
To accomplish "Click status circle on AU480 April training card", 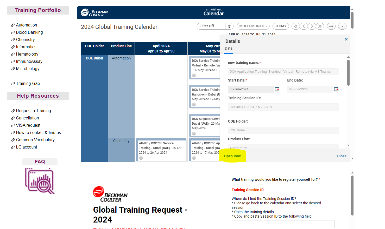I will click(141, 158).
